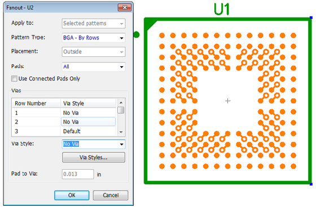Select the U1 reference designator label
The height and width of the screenshot is (208, 316).
click(222, 9)
